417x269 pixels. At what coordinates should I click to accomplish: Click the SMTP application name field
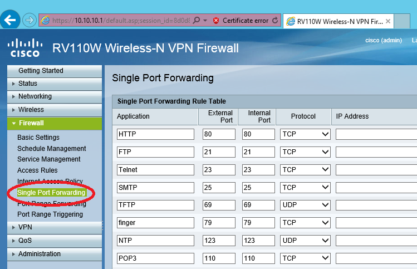pos(155,188)
